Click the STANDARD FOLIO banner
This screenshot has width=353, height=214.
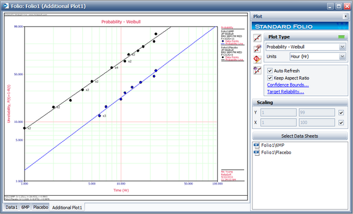click(x=300, y=26)
